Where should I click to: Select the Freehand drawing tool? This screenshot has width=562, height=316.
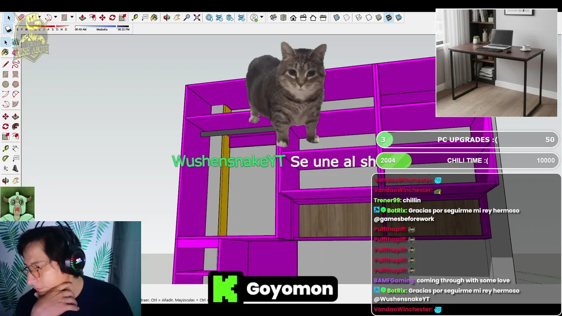tap(15, 65)
